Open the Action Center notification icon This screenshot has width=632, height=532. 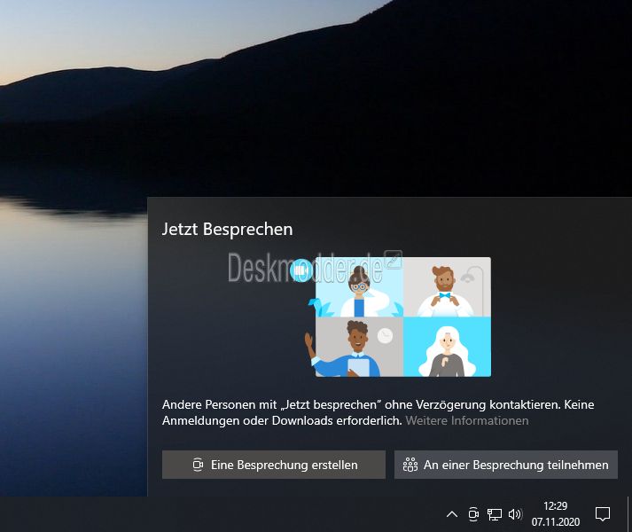coord(602,514)
